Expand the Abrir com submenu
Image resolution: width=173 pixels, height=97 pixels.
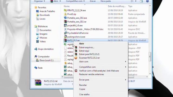click(x=125, y=62)
